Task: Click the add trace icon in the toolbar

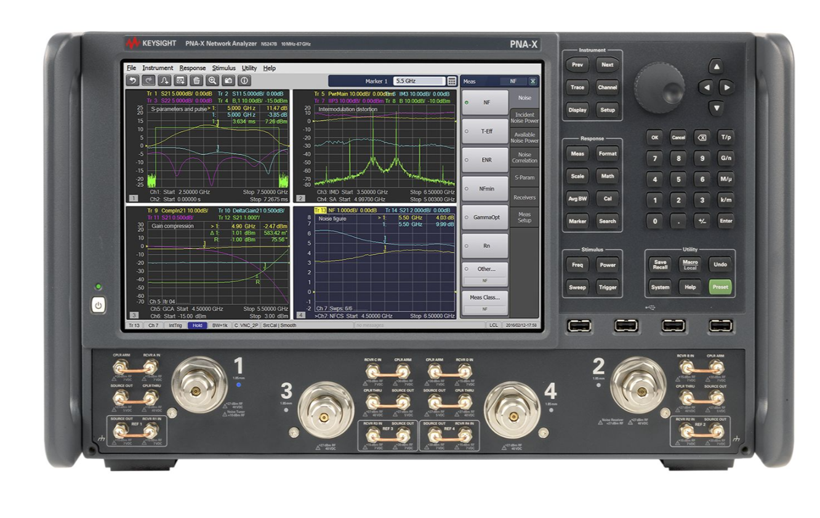Action: tap(164, 81)
